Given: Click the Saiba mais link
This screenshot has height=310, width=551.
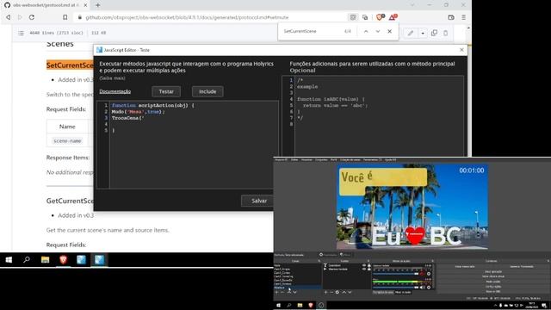Looking at the screenshot, I should pyautogui.click(x=113, y=78).
